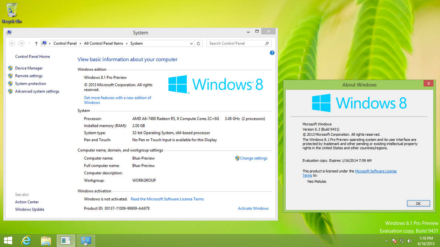This screenshot has width=440, height=247.
Task: Close the About Windows dialog
Action: 429,83
